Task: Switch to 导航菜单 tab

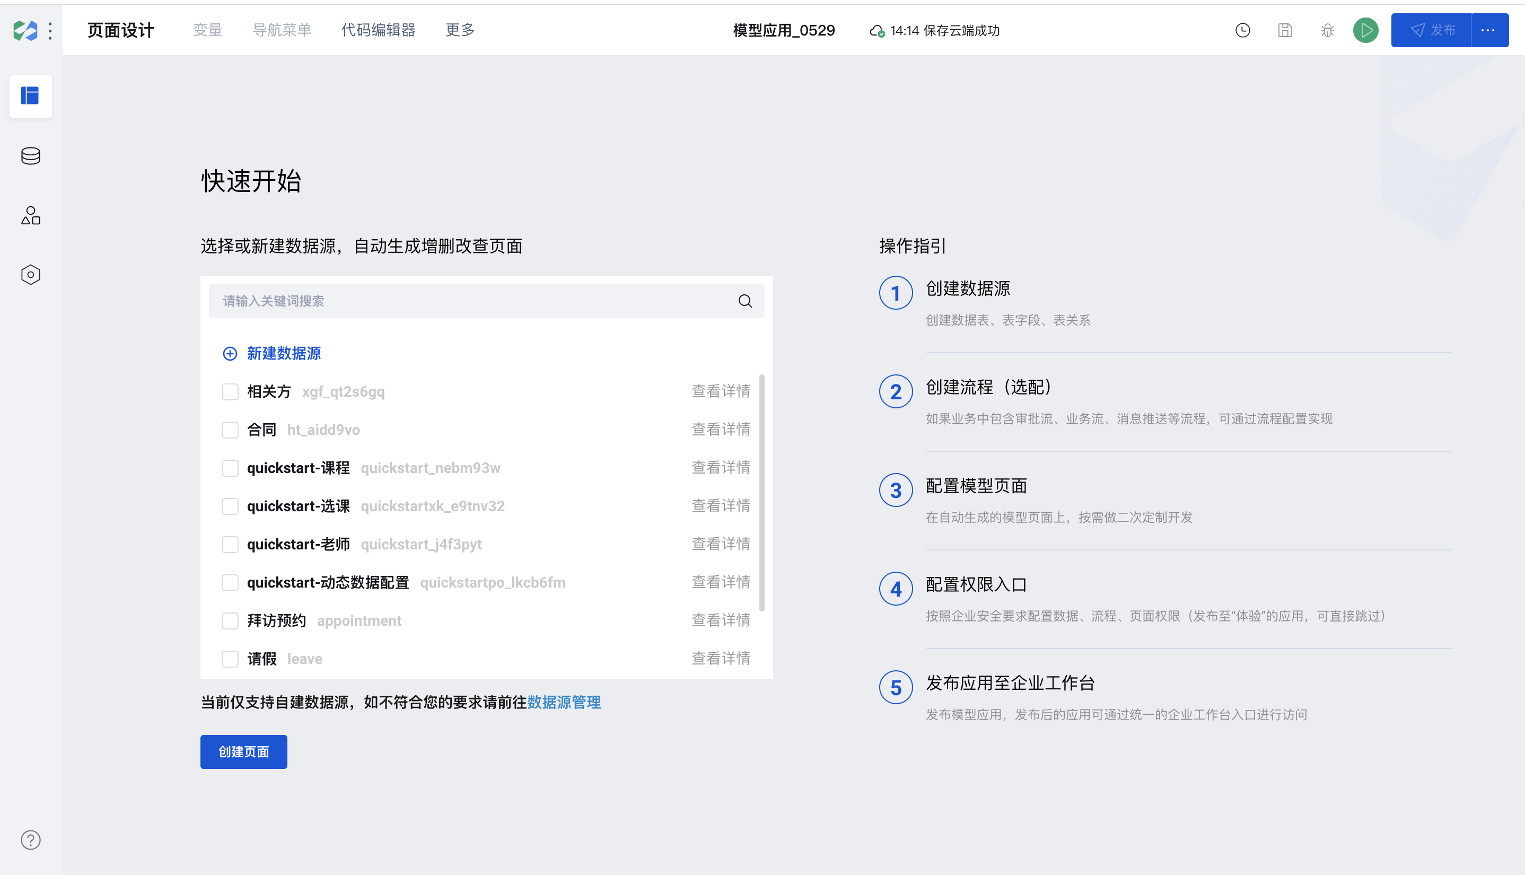Action: [282, 30]
